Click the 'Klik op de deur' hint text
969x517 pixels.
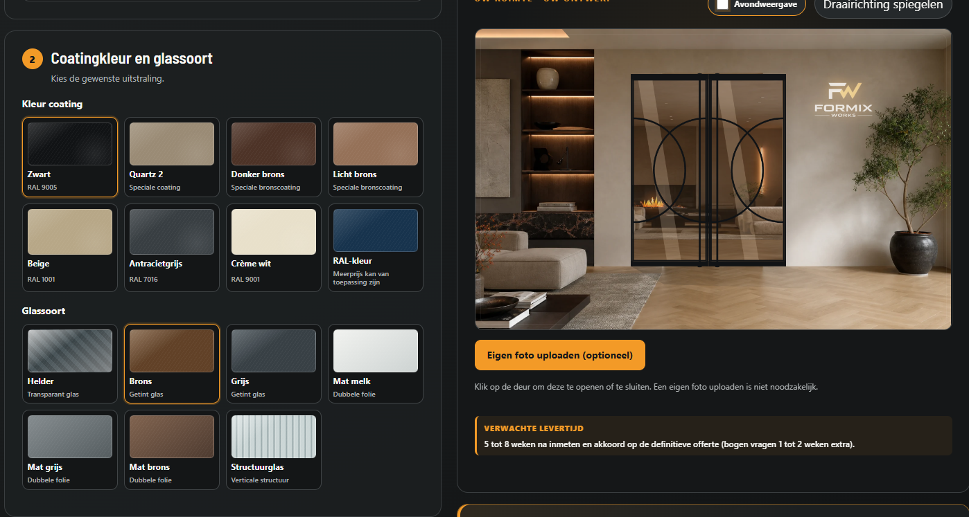coord(646,387)
